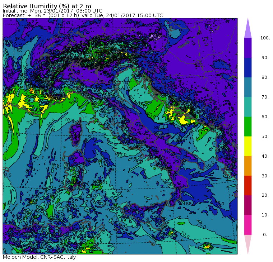
Task: Click the '70.' colorbar label
Action: click(x=265, y=97)
